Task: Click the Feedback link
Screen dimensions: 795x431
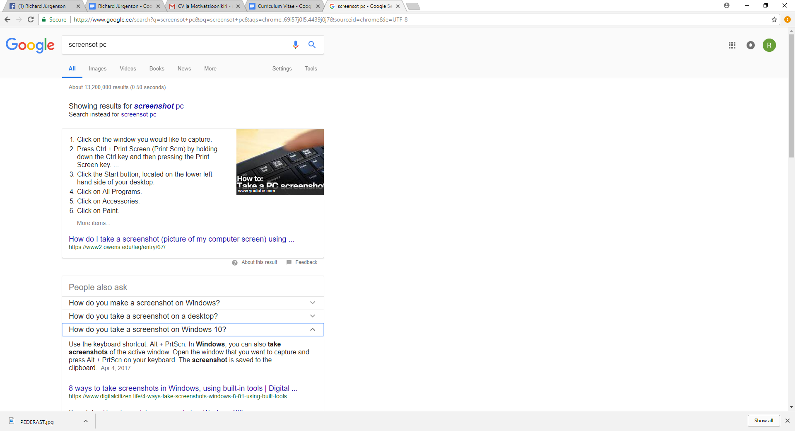Action: pos(306,262)
